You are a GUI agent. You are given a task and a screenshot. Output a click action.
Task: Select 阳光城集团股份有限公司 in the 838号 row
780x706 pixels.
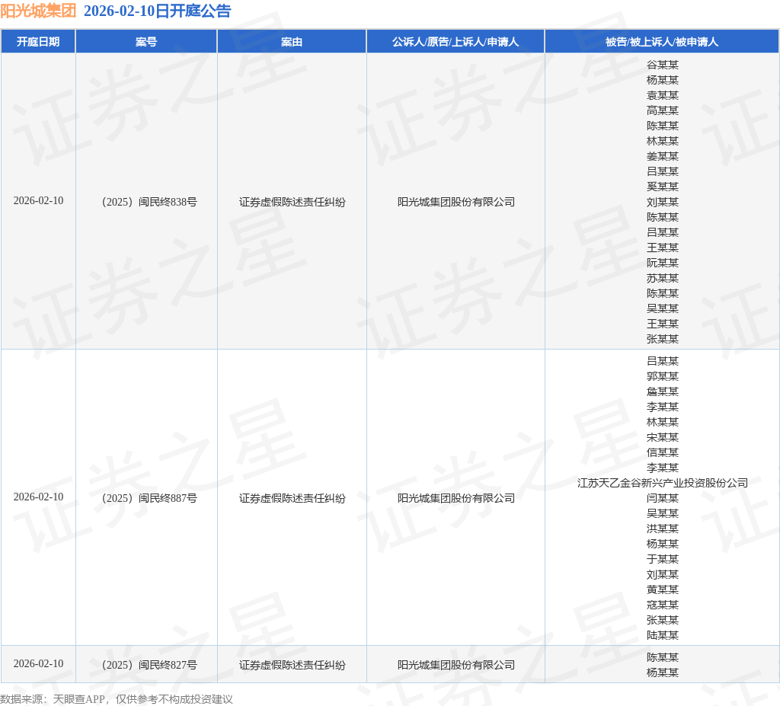[456, 202]
